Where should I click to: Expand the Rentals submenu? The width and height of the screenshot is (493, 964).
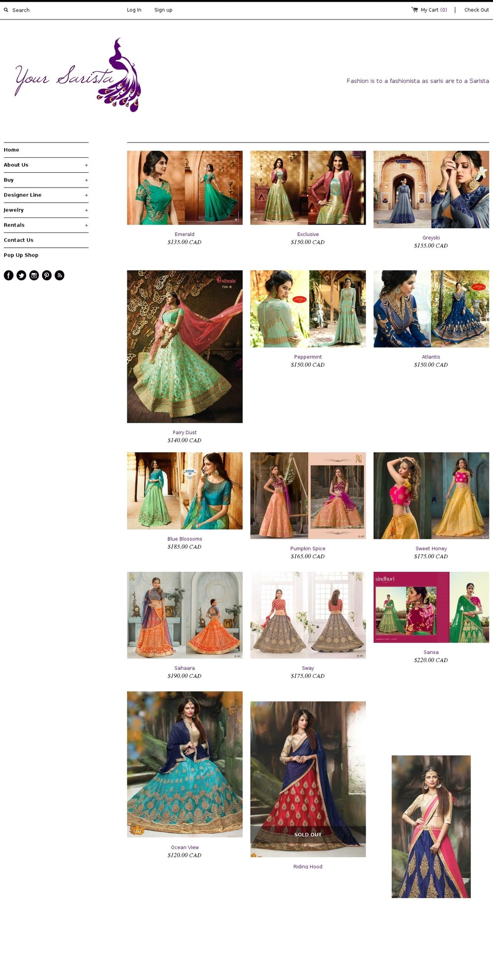[x=86, y=225]
